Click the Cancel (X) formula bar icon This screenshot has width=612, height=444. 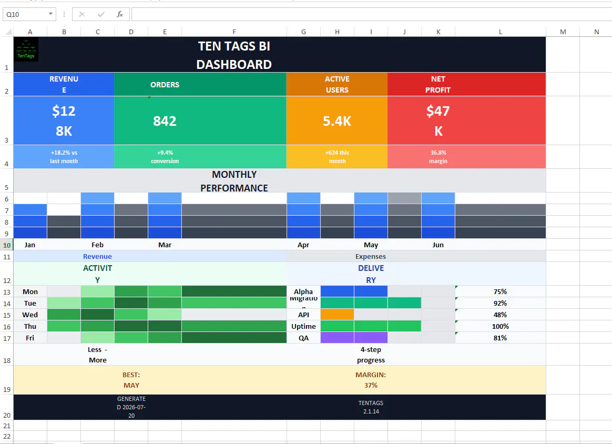[81, 14]
